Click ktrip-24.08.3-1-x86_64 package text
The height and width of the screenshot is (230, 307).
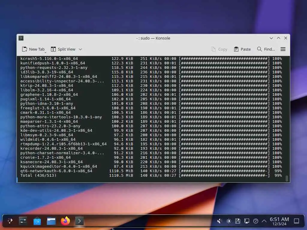(x=46, y=85)
